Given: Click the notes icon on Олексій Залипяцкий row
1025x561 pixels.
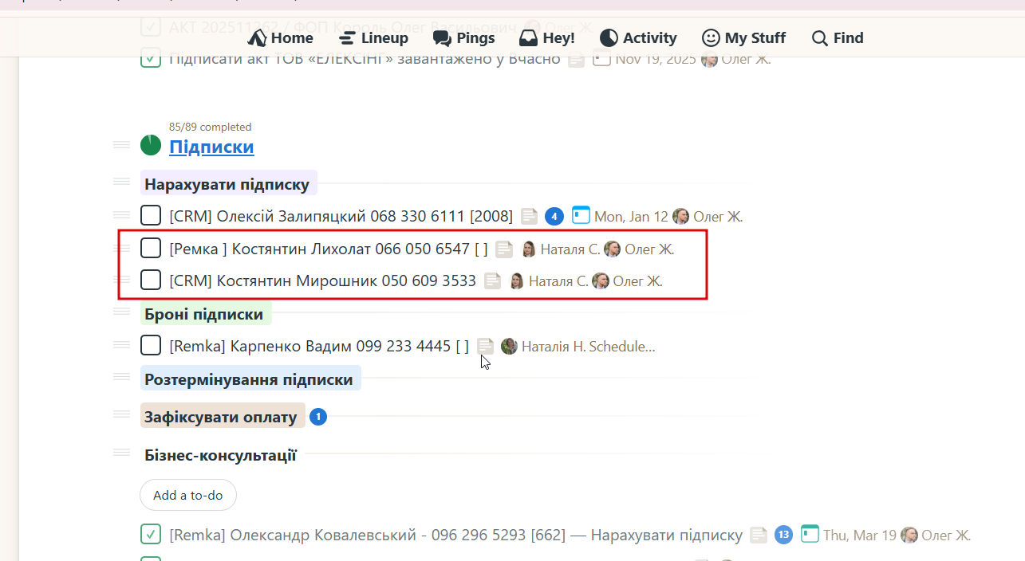Looking at the screenshot, I should tap(529, 216).
